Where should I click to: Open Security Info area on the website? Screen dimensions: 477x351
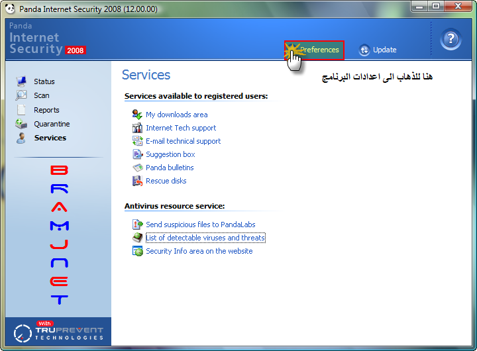[199, 251]
